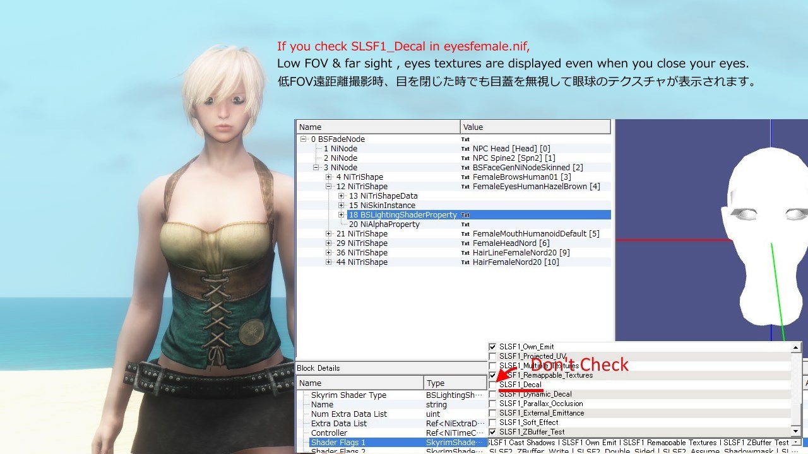Toggle the SLSF1_Decal checkbox
This screenshot has width=808, height=454.
pos(492,385)
